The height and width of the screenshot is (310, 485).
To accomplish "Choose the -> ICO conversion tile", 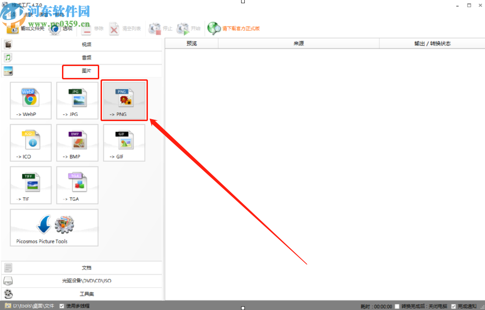I will coord(31,143).
